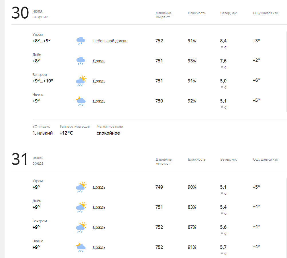Click the УФ-индекс value 1, низкий
Image resolution: width=287 pixels, height=258 pixels.
[42, 133]
